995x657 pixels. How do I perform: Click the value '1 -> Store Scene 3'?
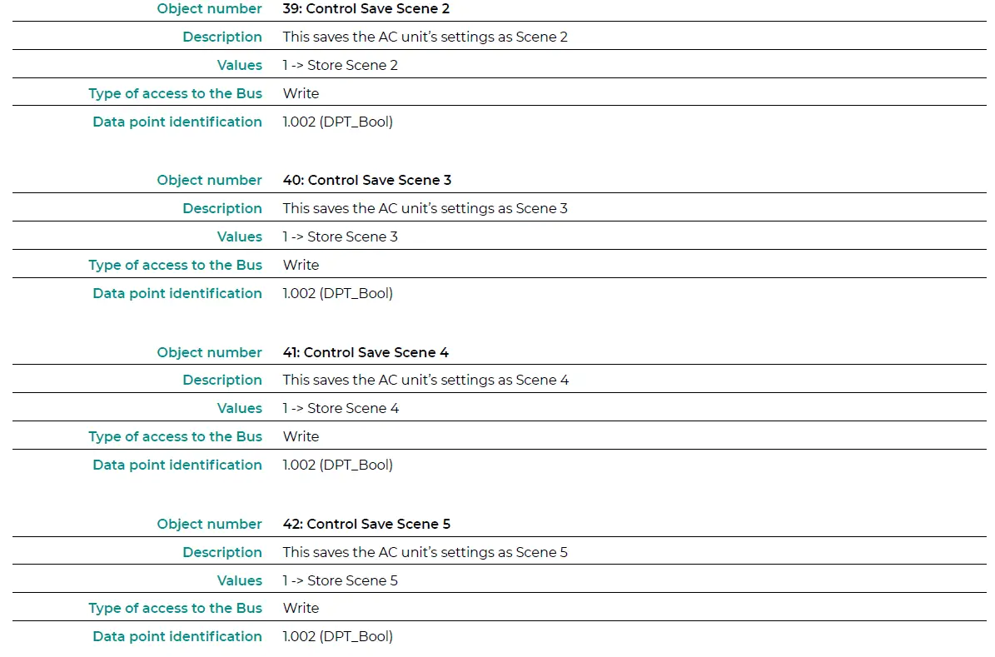point(340,236)
